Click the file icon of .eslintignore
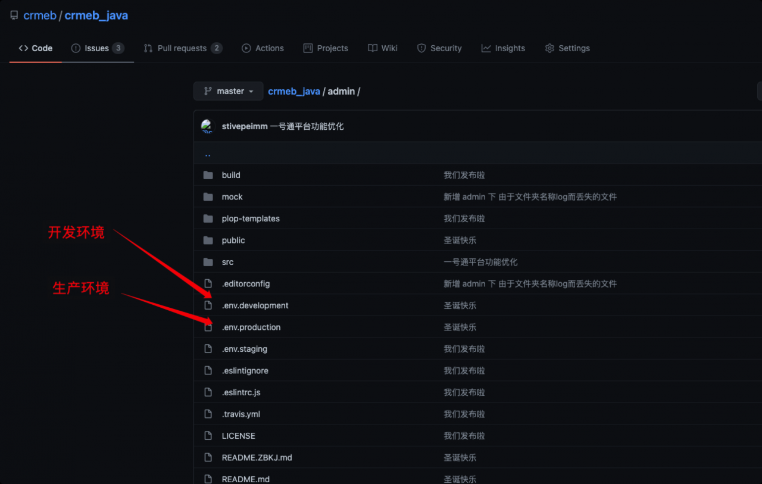The width and height of the screenshot is (762, 484). (x=208, y=371)
